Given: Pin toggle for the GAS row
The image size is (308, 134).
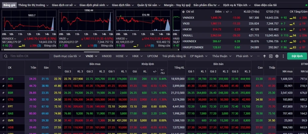Looking at the screenshot, I should click(x=3, y=113).
